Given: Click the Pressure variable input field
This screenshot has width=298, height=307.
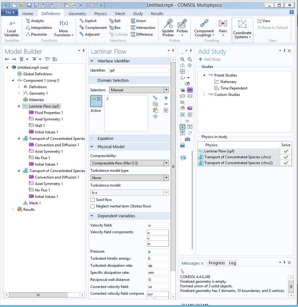Looking at the screenshot, I should pyautogui.click(x=158, y=251).
